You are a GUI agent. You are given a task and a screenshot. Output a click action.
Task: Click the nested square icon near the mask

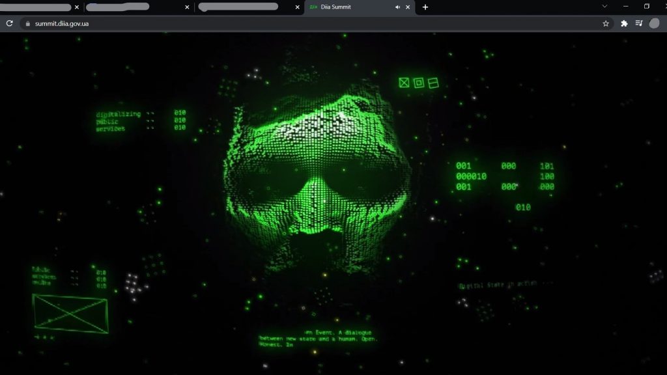419,83
